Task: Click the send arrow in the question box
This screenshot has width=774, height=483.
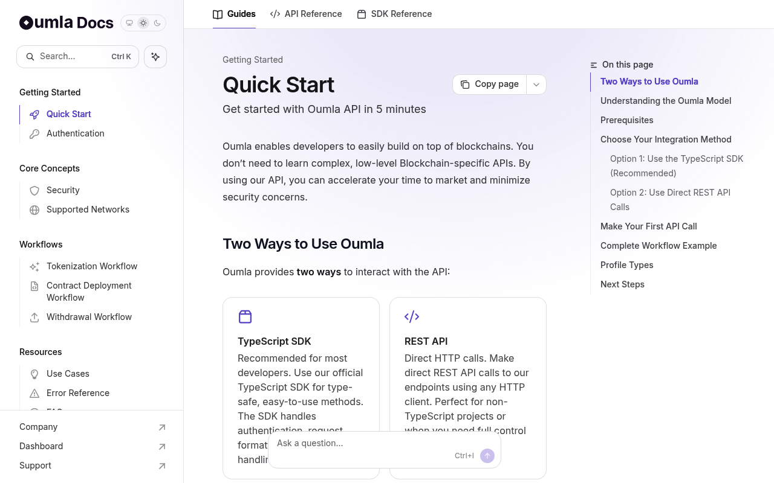Action: click(x=487, y=456)
